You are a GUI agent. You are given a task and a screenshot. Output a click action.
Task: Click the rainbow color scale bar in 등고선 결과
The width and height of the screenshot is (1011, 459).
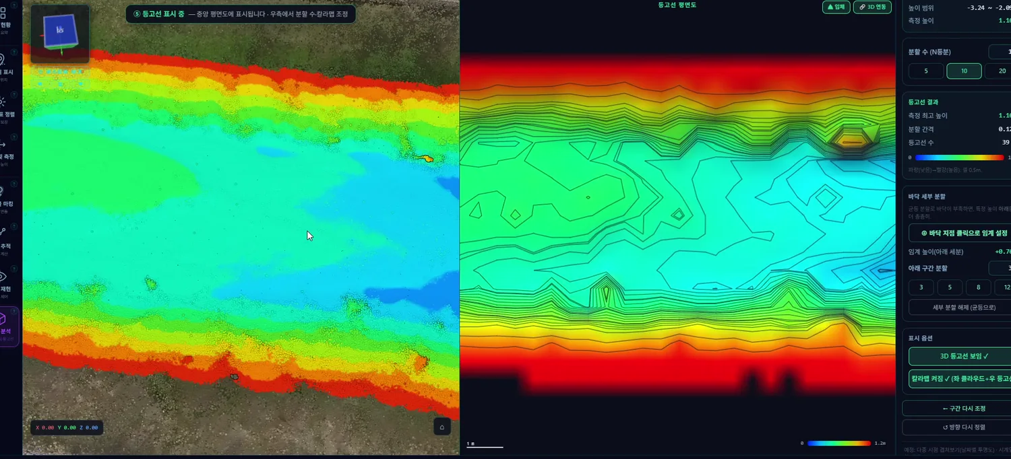tap(960, 157)
